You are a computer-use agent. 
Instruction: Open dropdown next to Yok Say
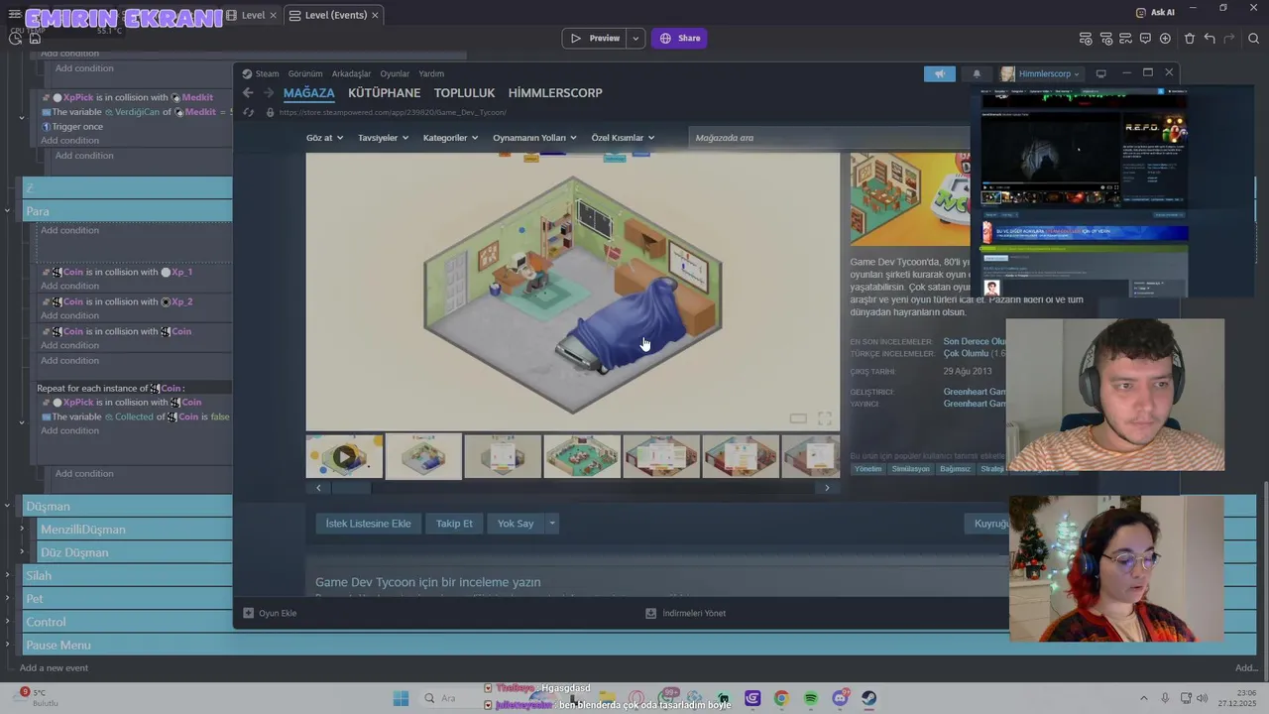pyautogui.click(x=552, y=524)
